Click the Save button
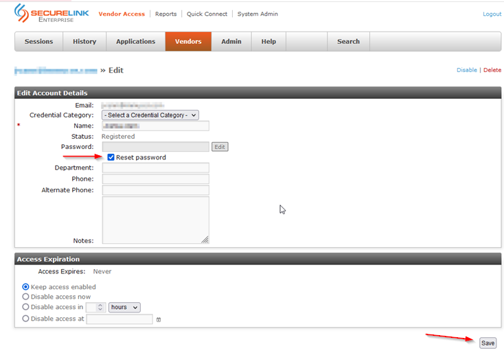This screenshot has height=353, width=504. click(488, 343)
